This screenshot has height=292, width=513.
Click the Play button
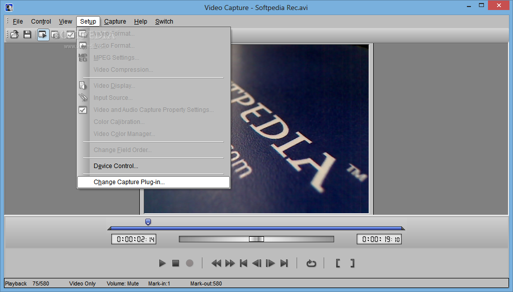click(162, 263)
